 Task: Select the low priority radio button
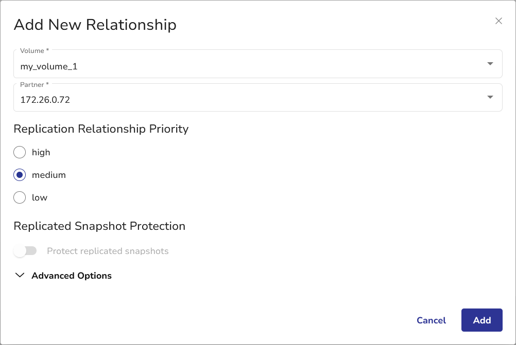coord(20,197)
